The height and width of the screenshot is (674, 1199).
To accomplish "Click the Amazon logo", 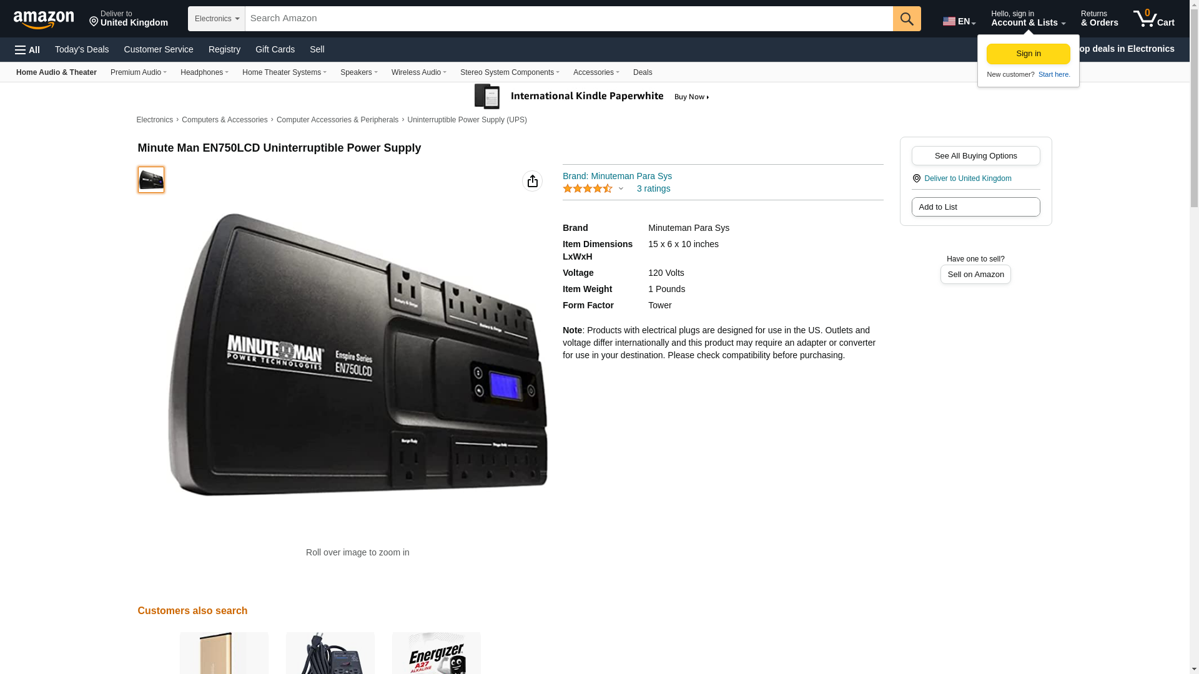I will pyautogui.click(x=44, y=19).
